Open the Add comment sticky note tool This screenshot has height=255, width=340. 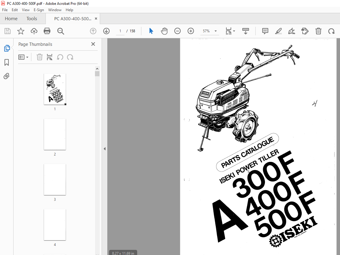265,31
